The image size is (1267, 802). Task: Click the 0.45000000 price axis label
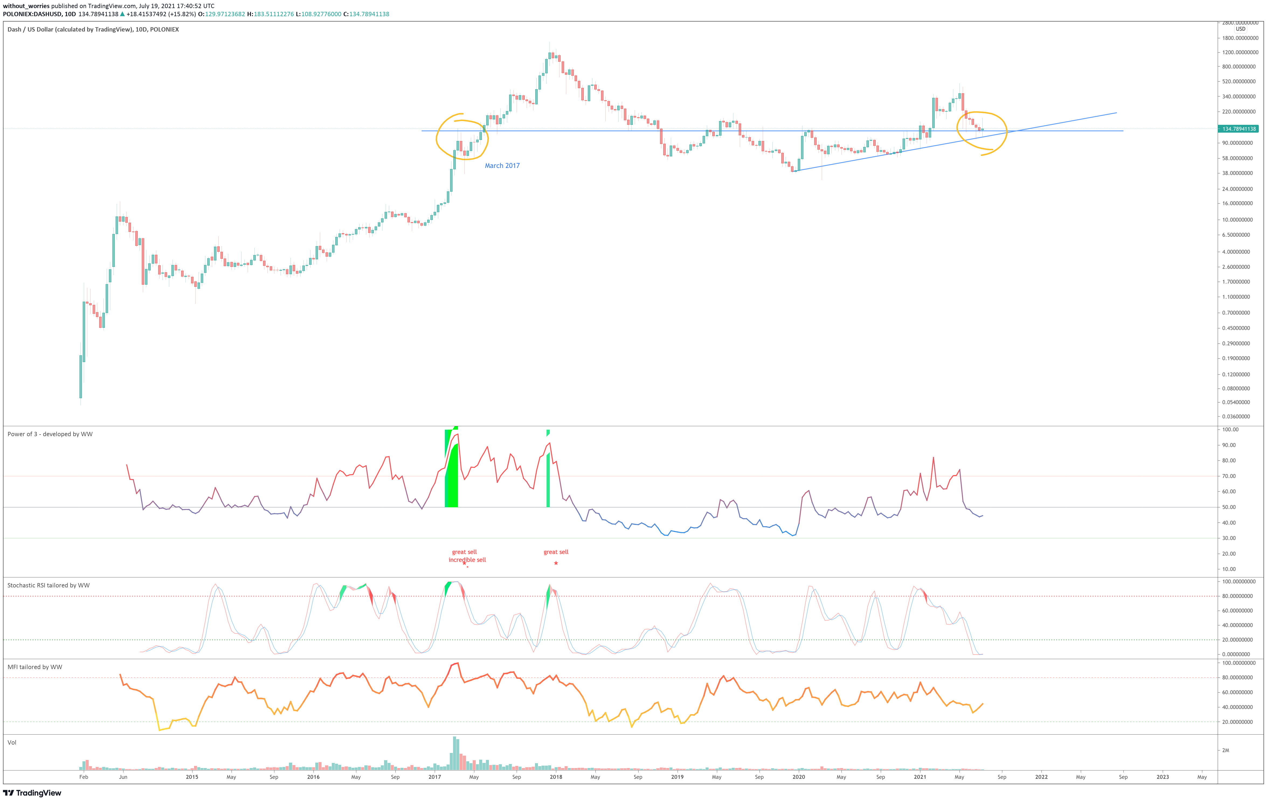1236,328
